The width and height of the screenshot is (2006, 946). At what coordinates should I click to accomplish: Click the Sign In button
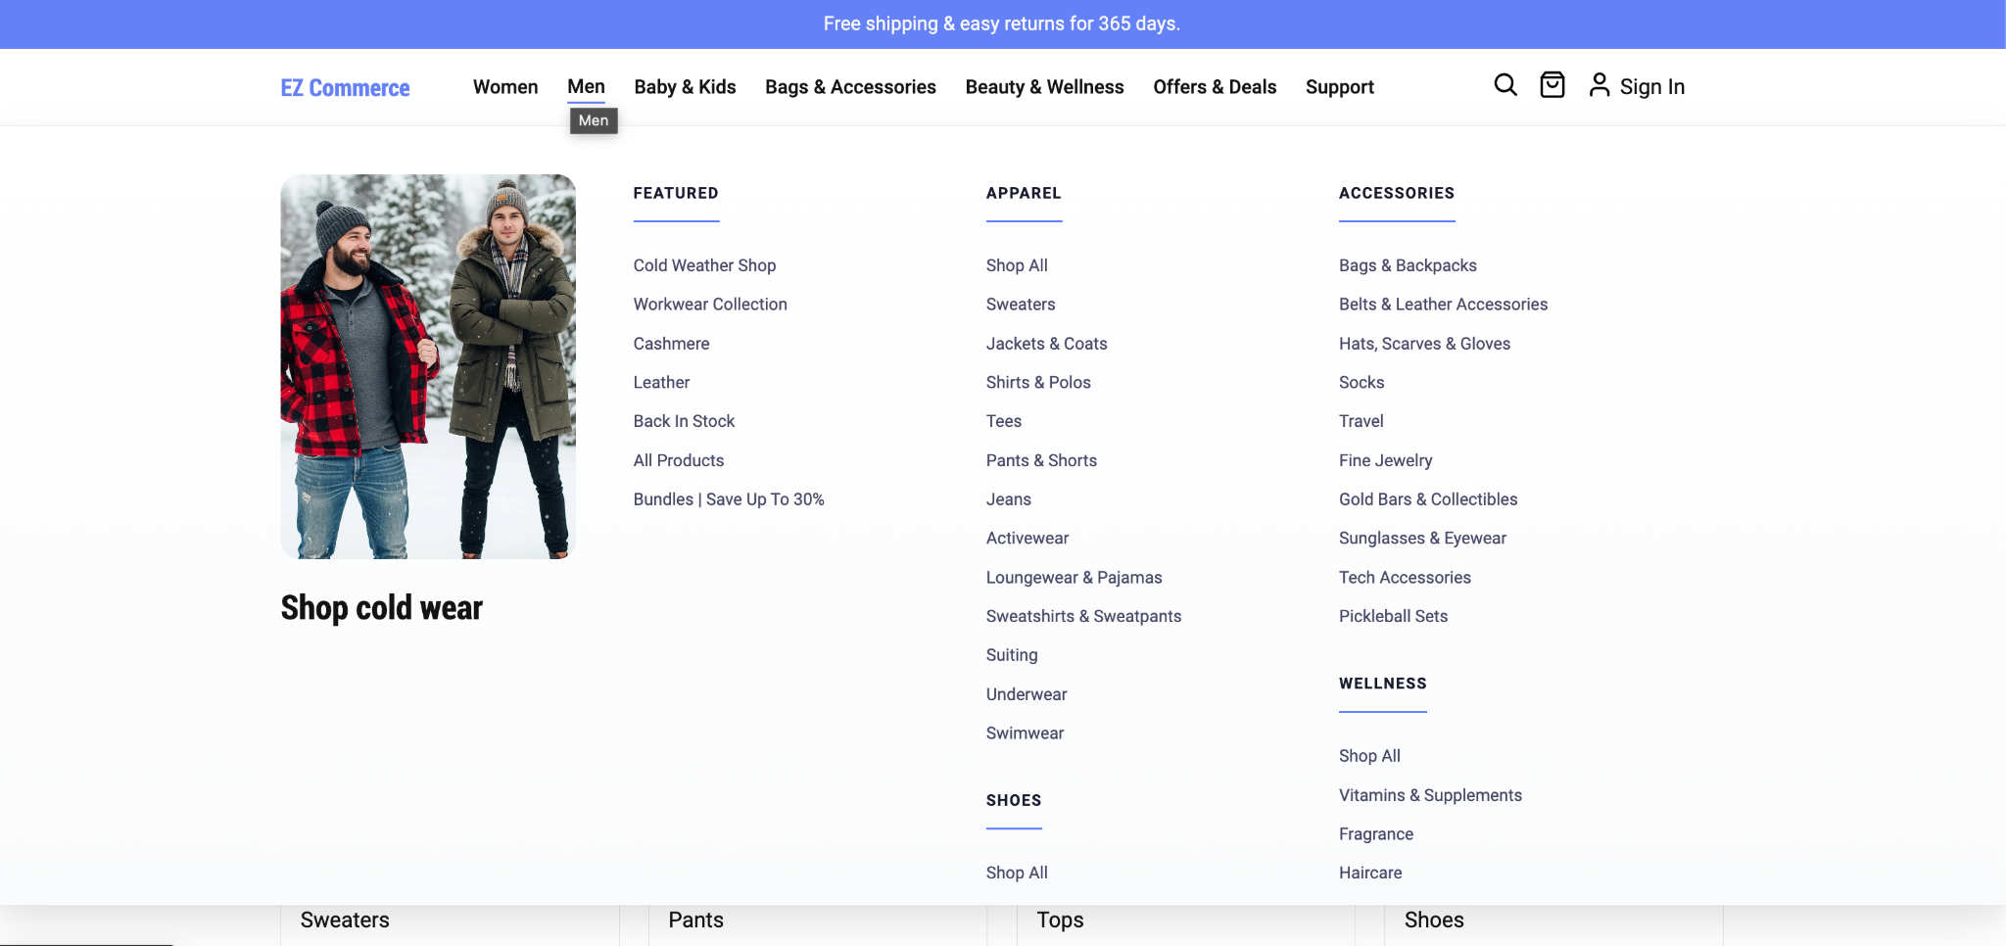pyautogui.click(x=1651, y=86)
